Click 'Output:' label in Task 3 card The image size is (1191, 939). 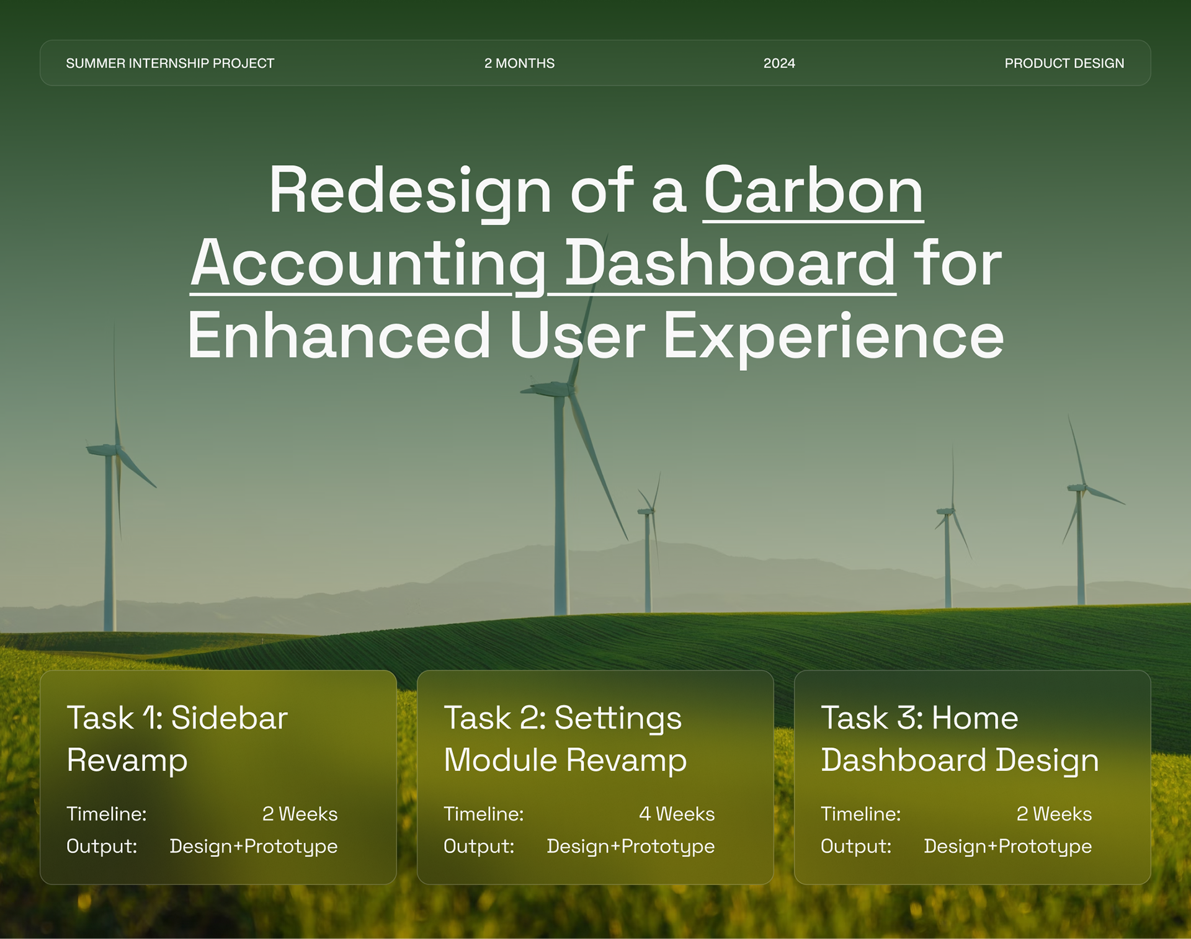(856, 847)
